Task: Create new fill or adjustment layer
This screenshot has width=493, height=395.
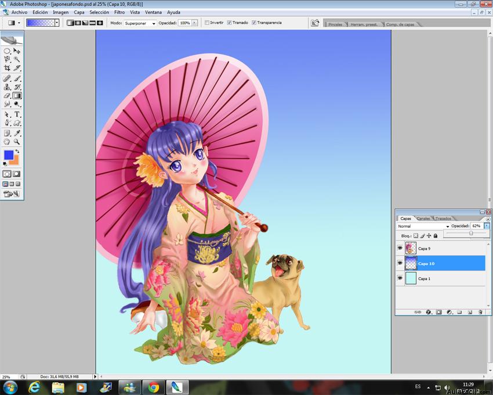Action: pyautogui.click(x=449, y=312)
